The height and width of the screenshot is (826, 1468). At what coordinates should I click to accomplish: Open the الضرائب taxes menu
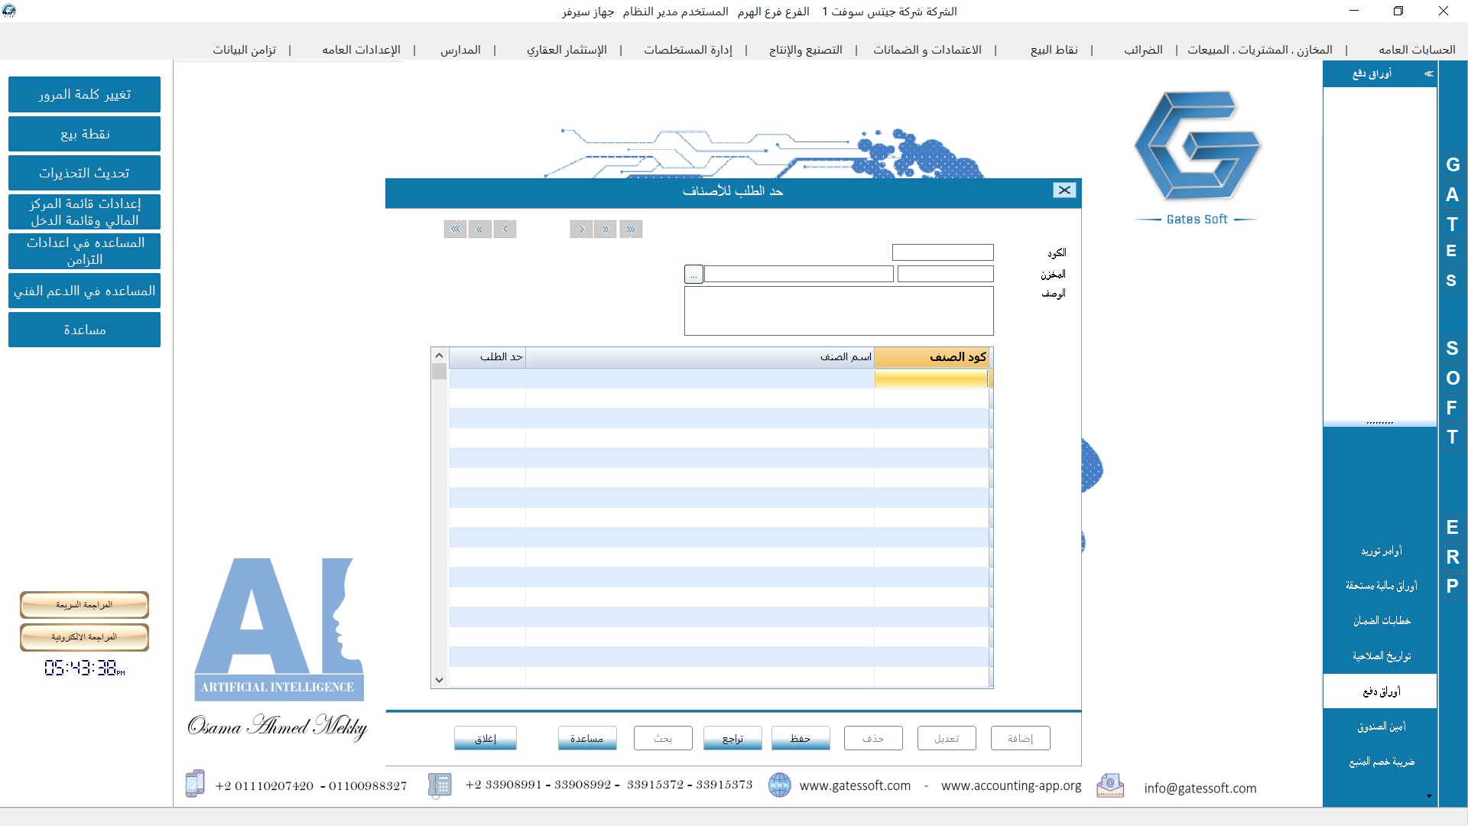[x=1143, y=50]
